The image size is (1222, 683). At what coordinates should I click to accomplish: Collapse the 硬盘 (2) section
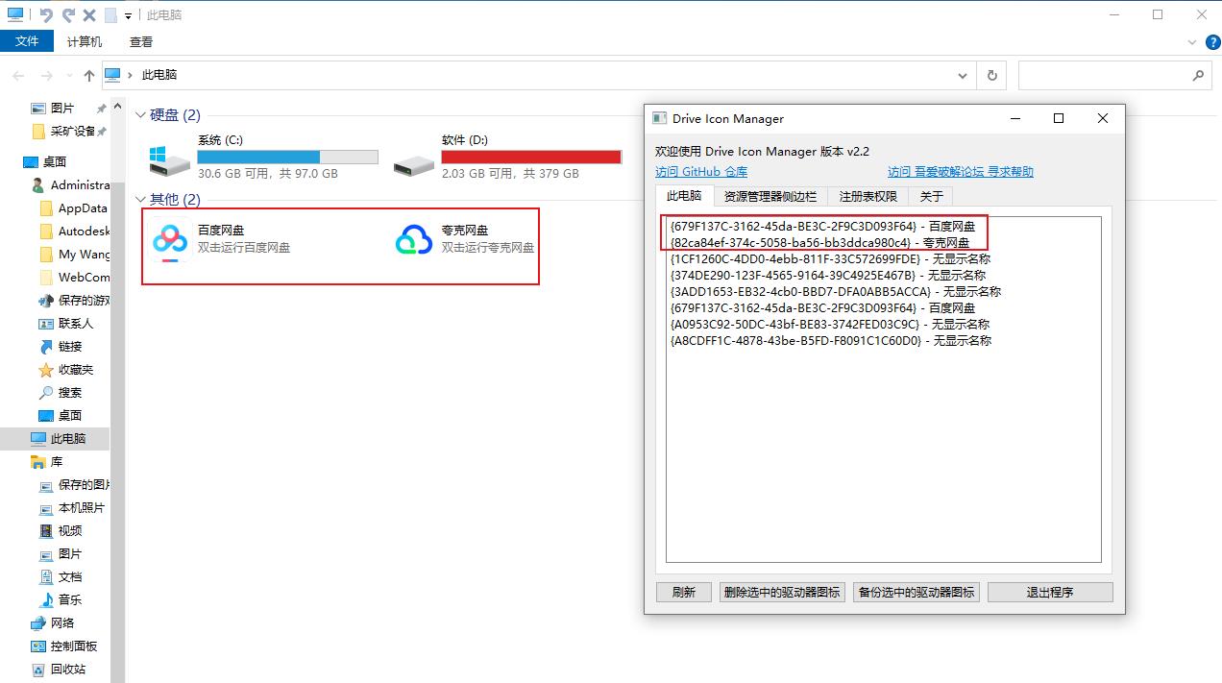coord(140,114)
